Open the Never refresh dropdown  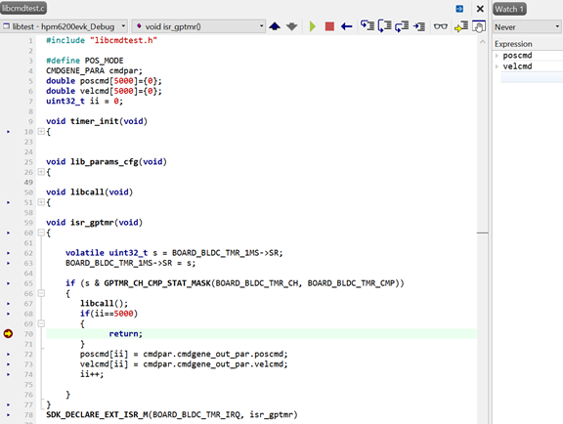pyautogui.click(x=527, y=27)
